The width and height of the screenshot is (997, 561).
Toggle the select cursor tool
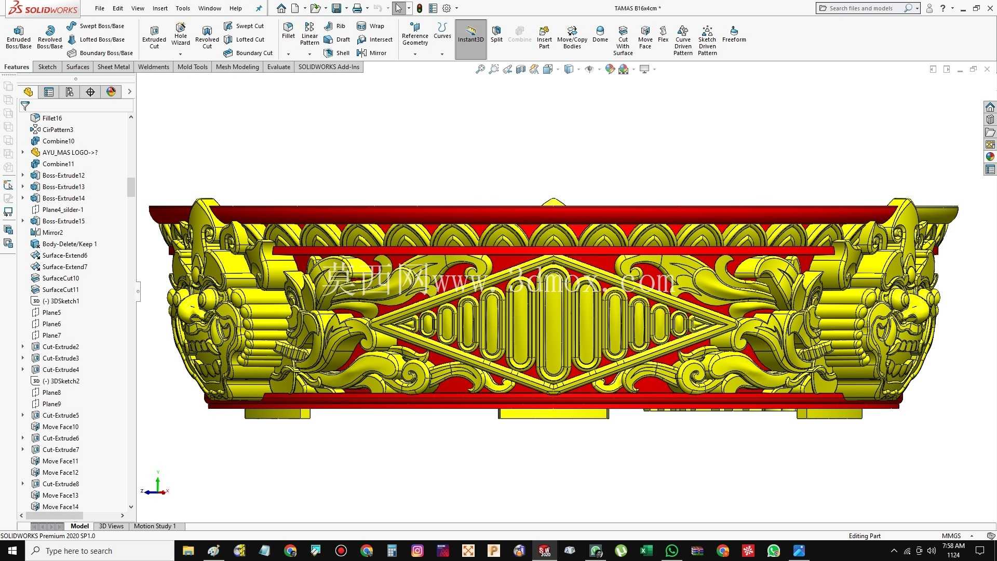point(398,8)
